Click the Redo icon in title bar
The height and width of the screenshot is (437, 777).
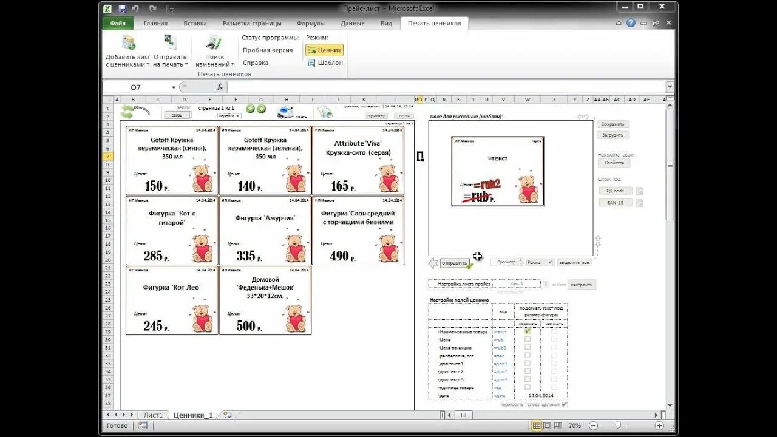[x=153, y=9]
